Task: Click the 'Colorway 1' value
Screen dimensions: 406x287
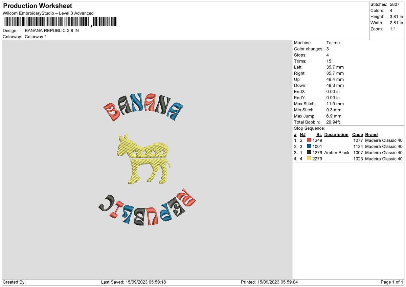Action: tap(36, 37)
